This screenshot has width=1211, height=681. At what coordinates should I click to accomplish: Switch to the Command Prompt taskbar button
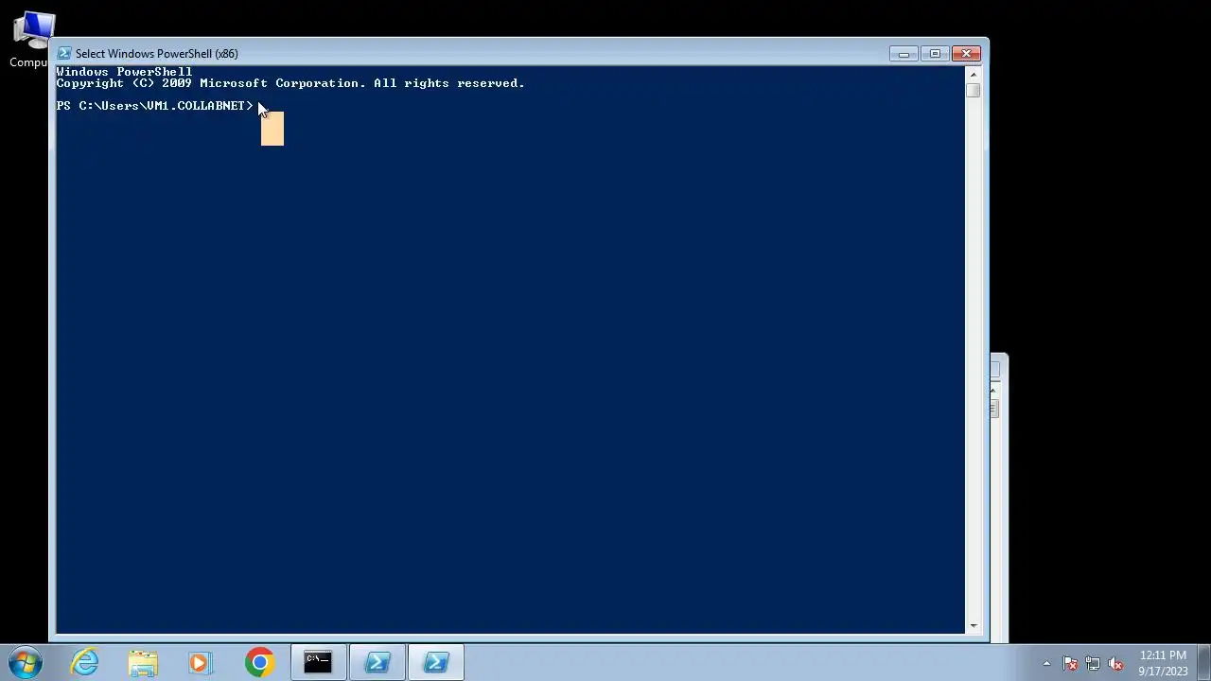tap(318, 662)
